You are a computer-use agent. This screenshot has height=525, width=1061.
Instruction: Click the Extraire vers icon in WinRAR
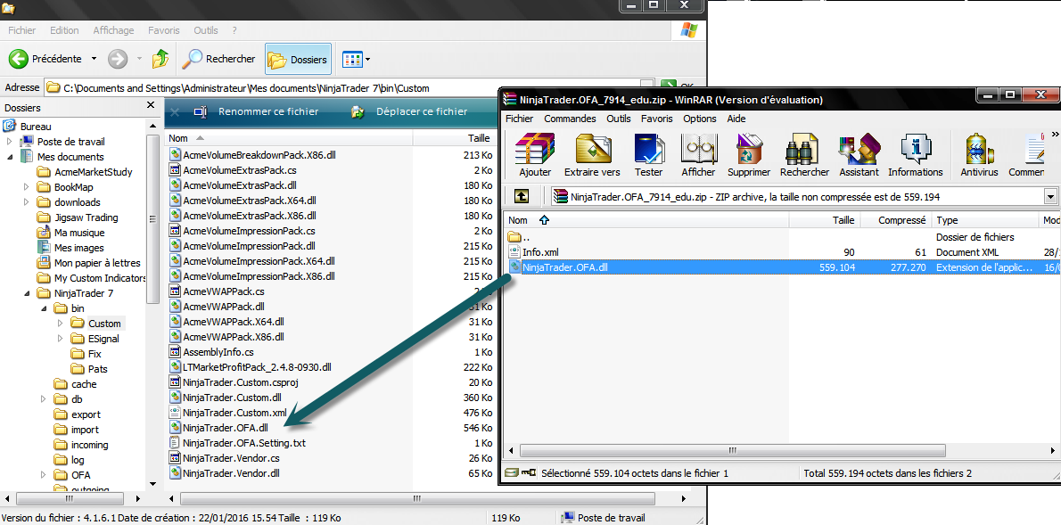(x=592, y=148)
